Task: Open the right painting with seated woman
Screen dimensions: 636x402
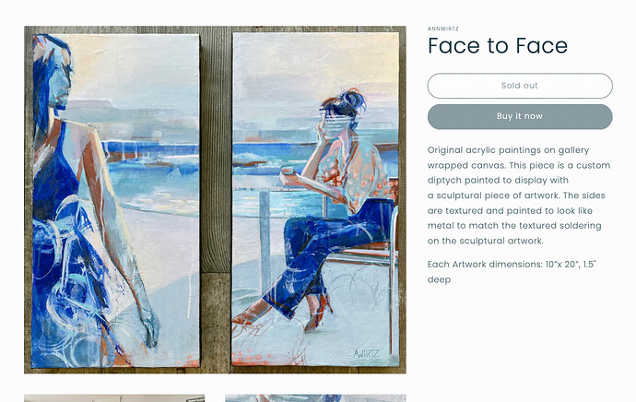Action: point(315,199)
